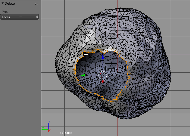Click the green Y-axis manipulator arrow
190x136 pixels.
point(83,75)
